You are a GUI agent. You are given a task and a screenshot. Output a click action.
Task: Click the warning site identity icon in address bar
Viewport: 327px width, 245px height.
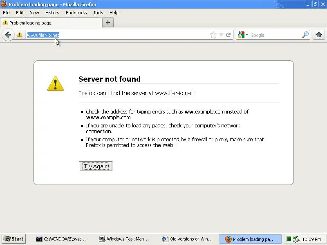(x=20, y=35)
